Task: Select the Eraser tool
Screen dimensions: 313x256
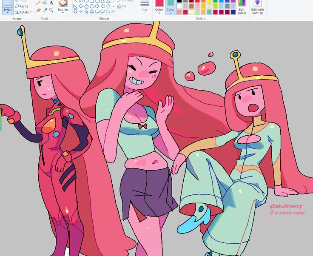Action: [x=39, y=10]
